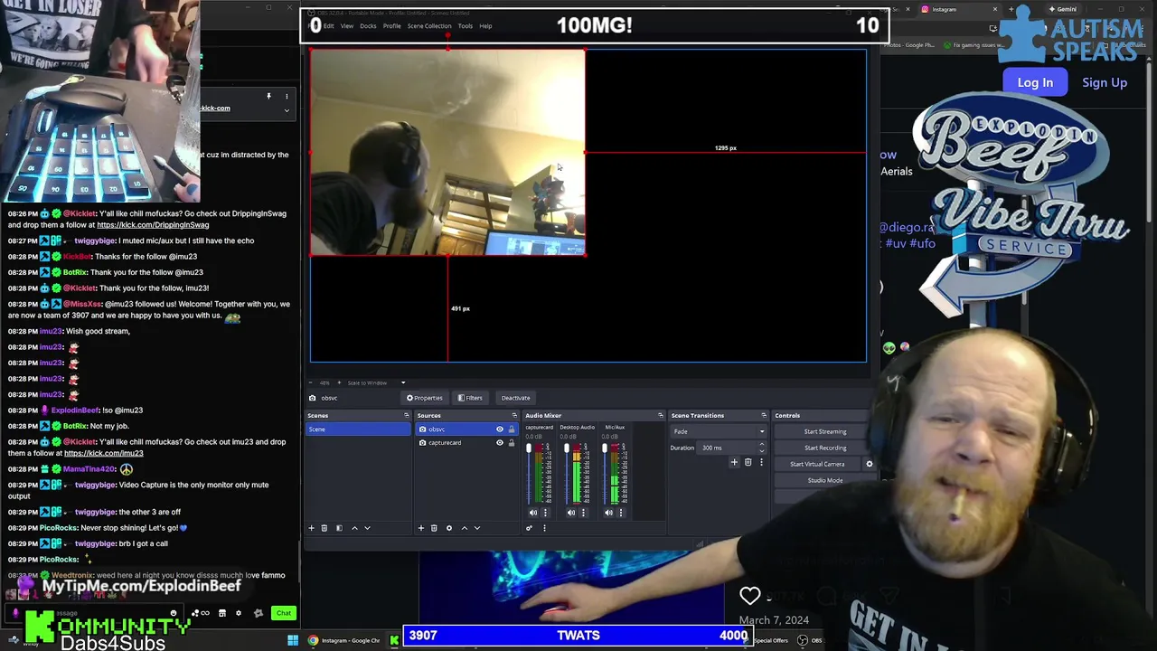The image size is (1157, 651).
Task: Toggle visibility of capturecard source
Action: click(499, 442)
